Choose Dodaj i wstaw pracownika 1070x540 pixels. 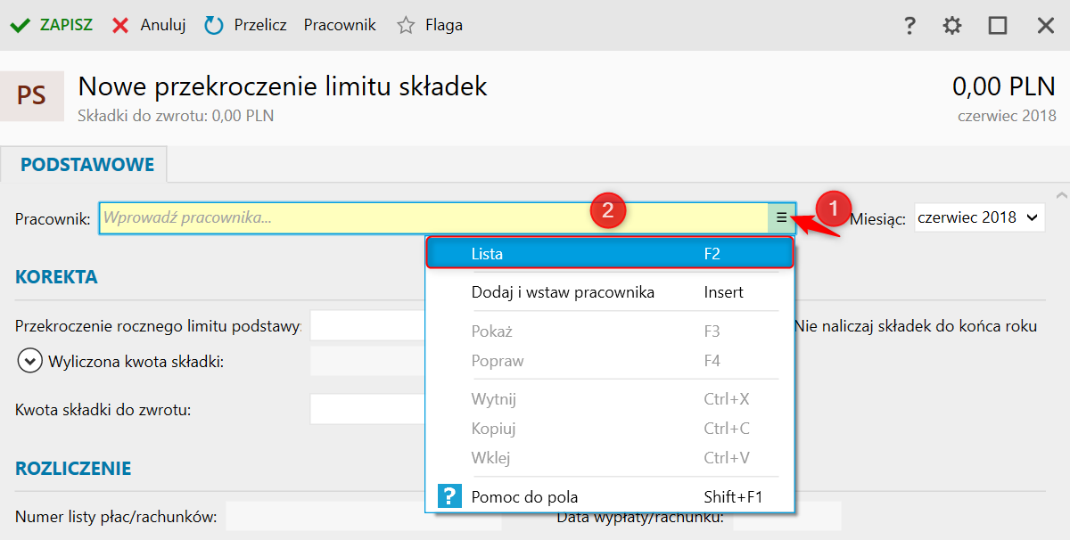coord(563,292)
